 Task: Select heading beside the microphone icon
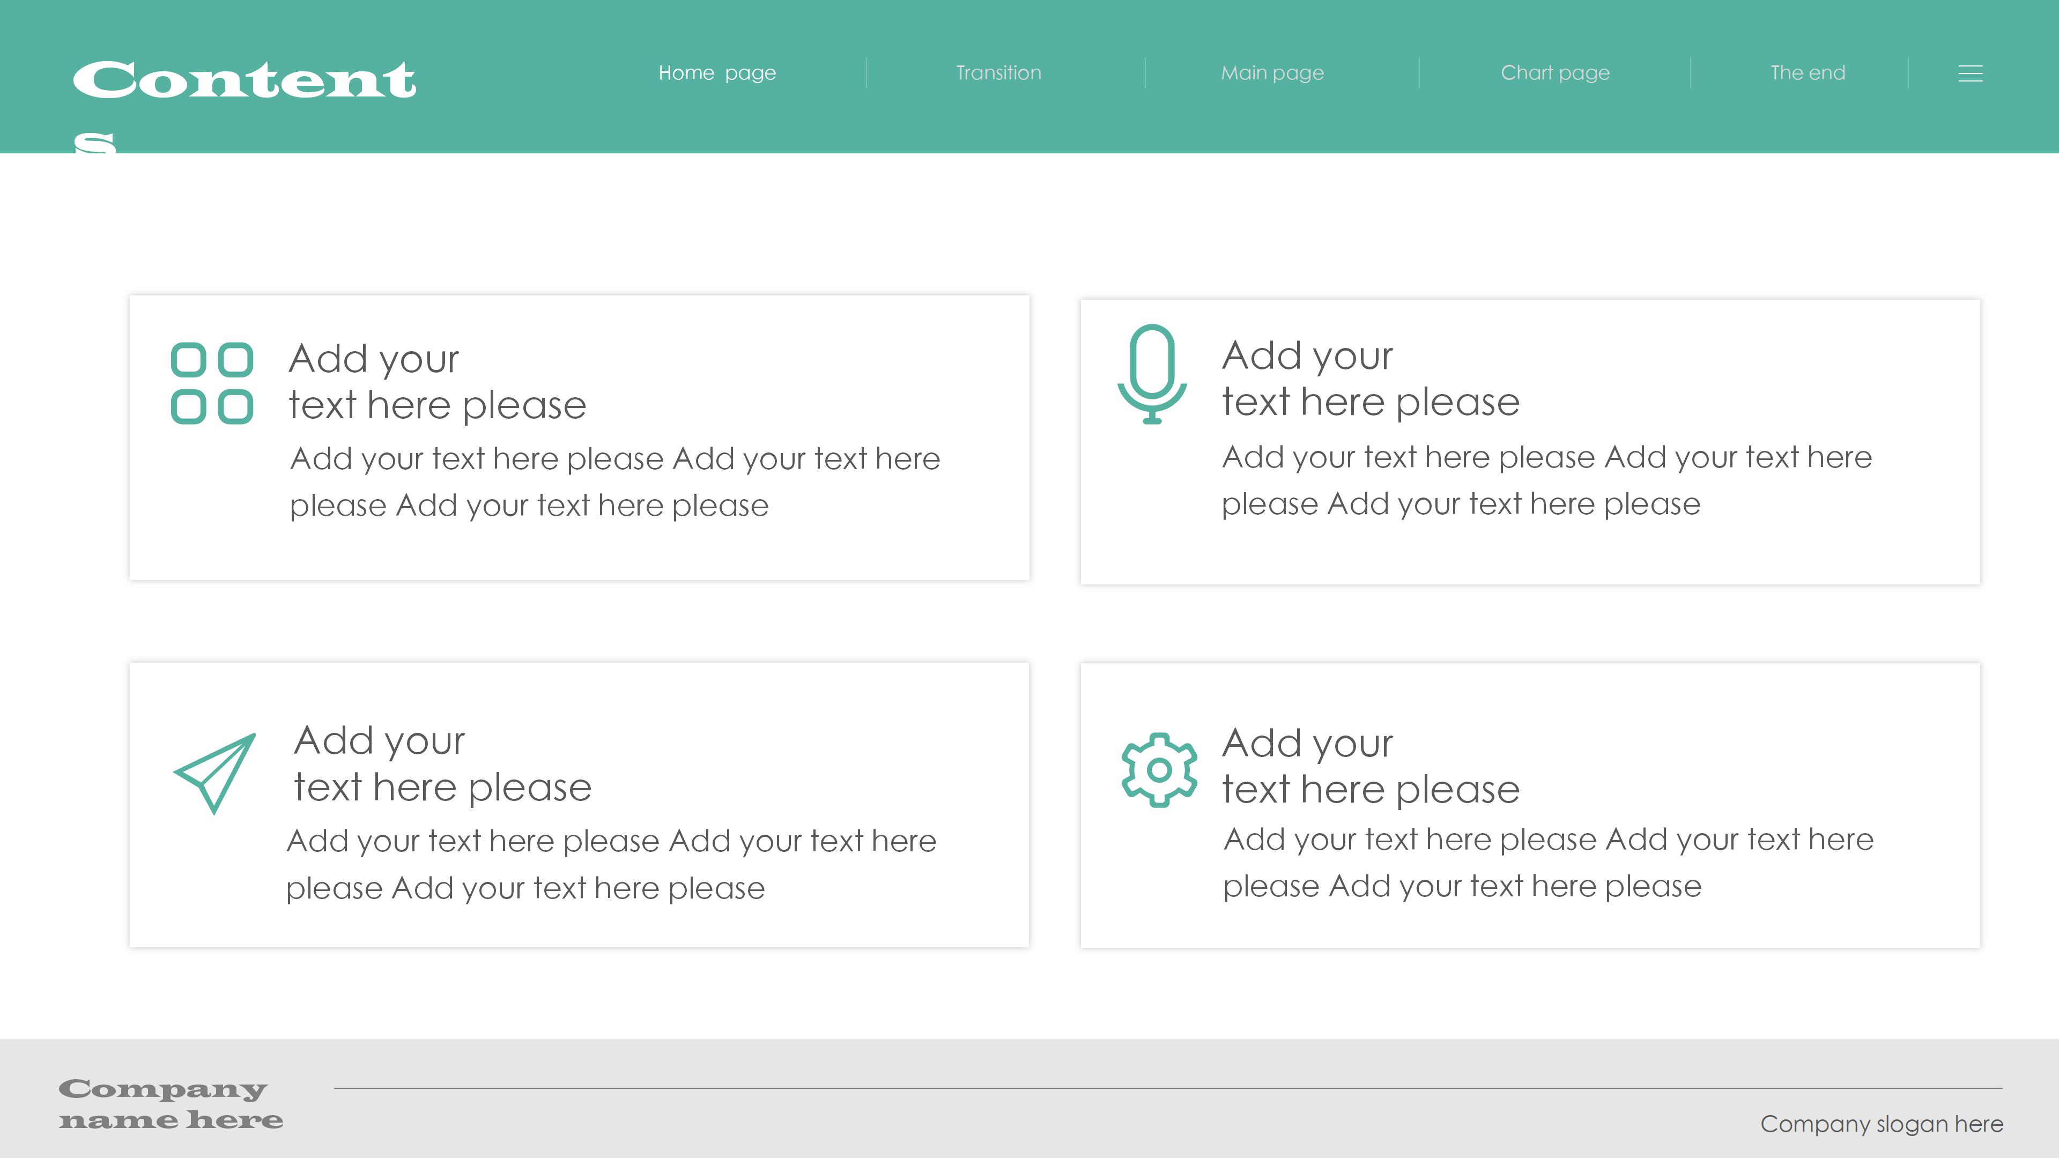click(x=1370, y=378)
